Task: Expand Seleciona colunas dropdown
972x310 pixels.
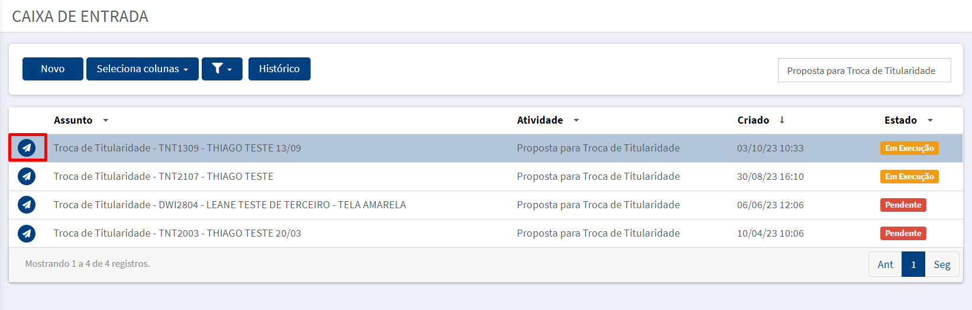Action: point(143,69)
